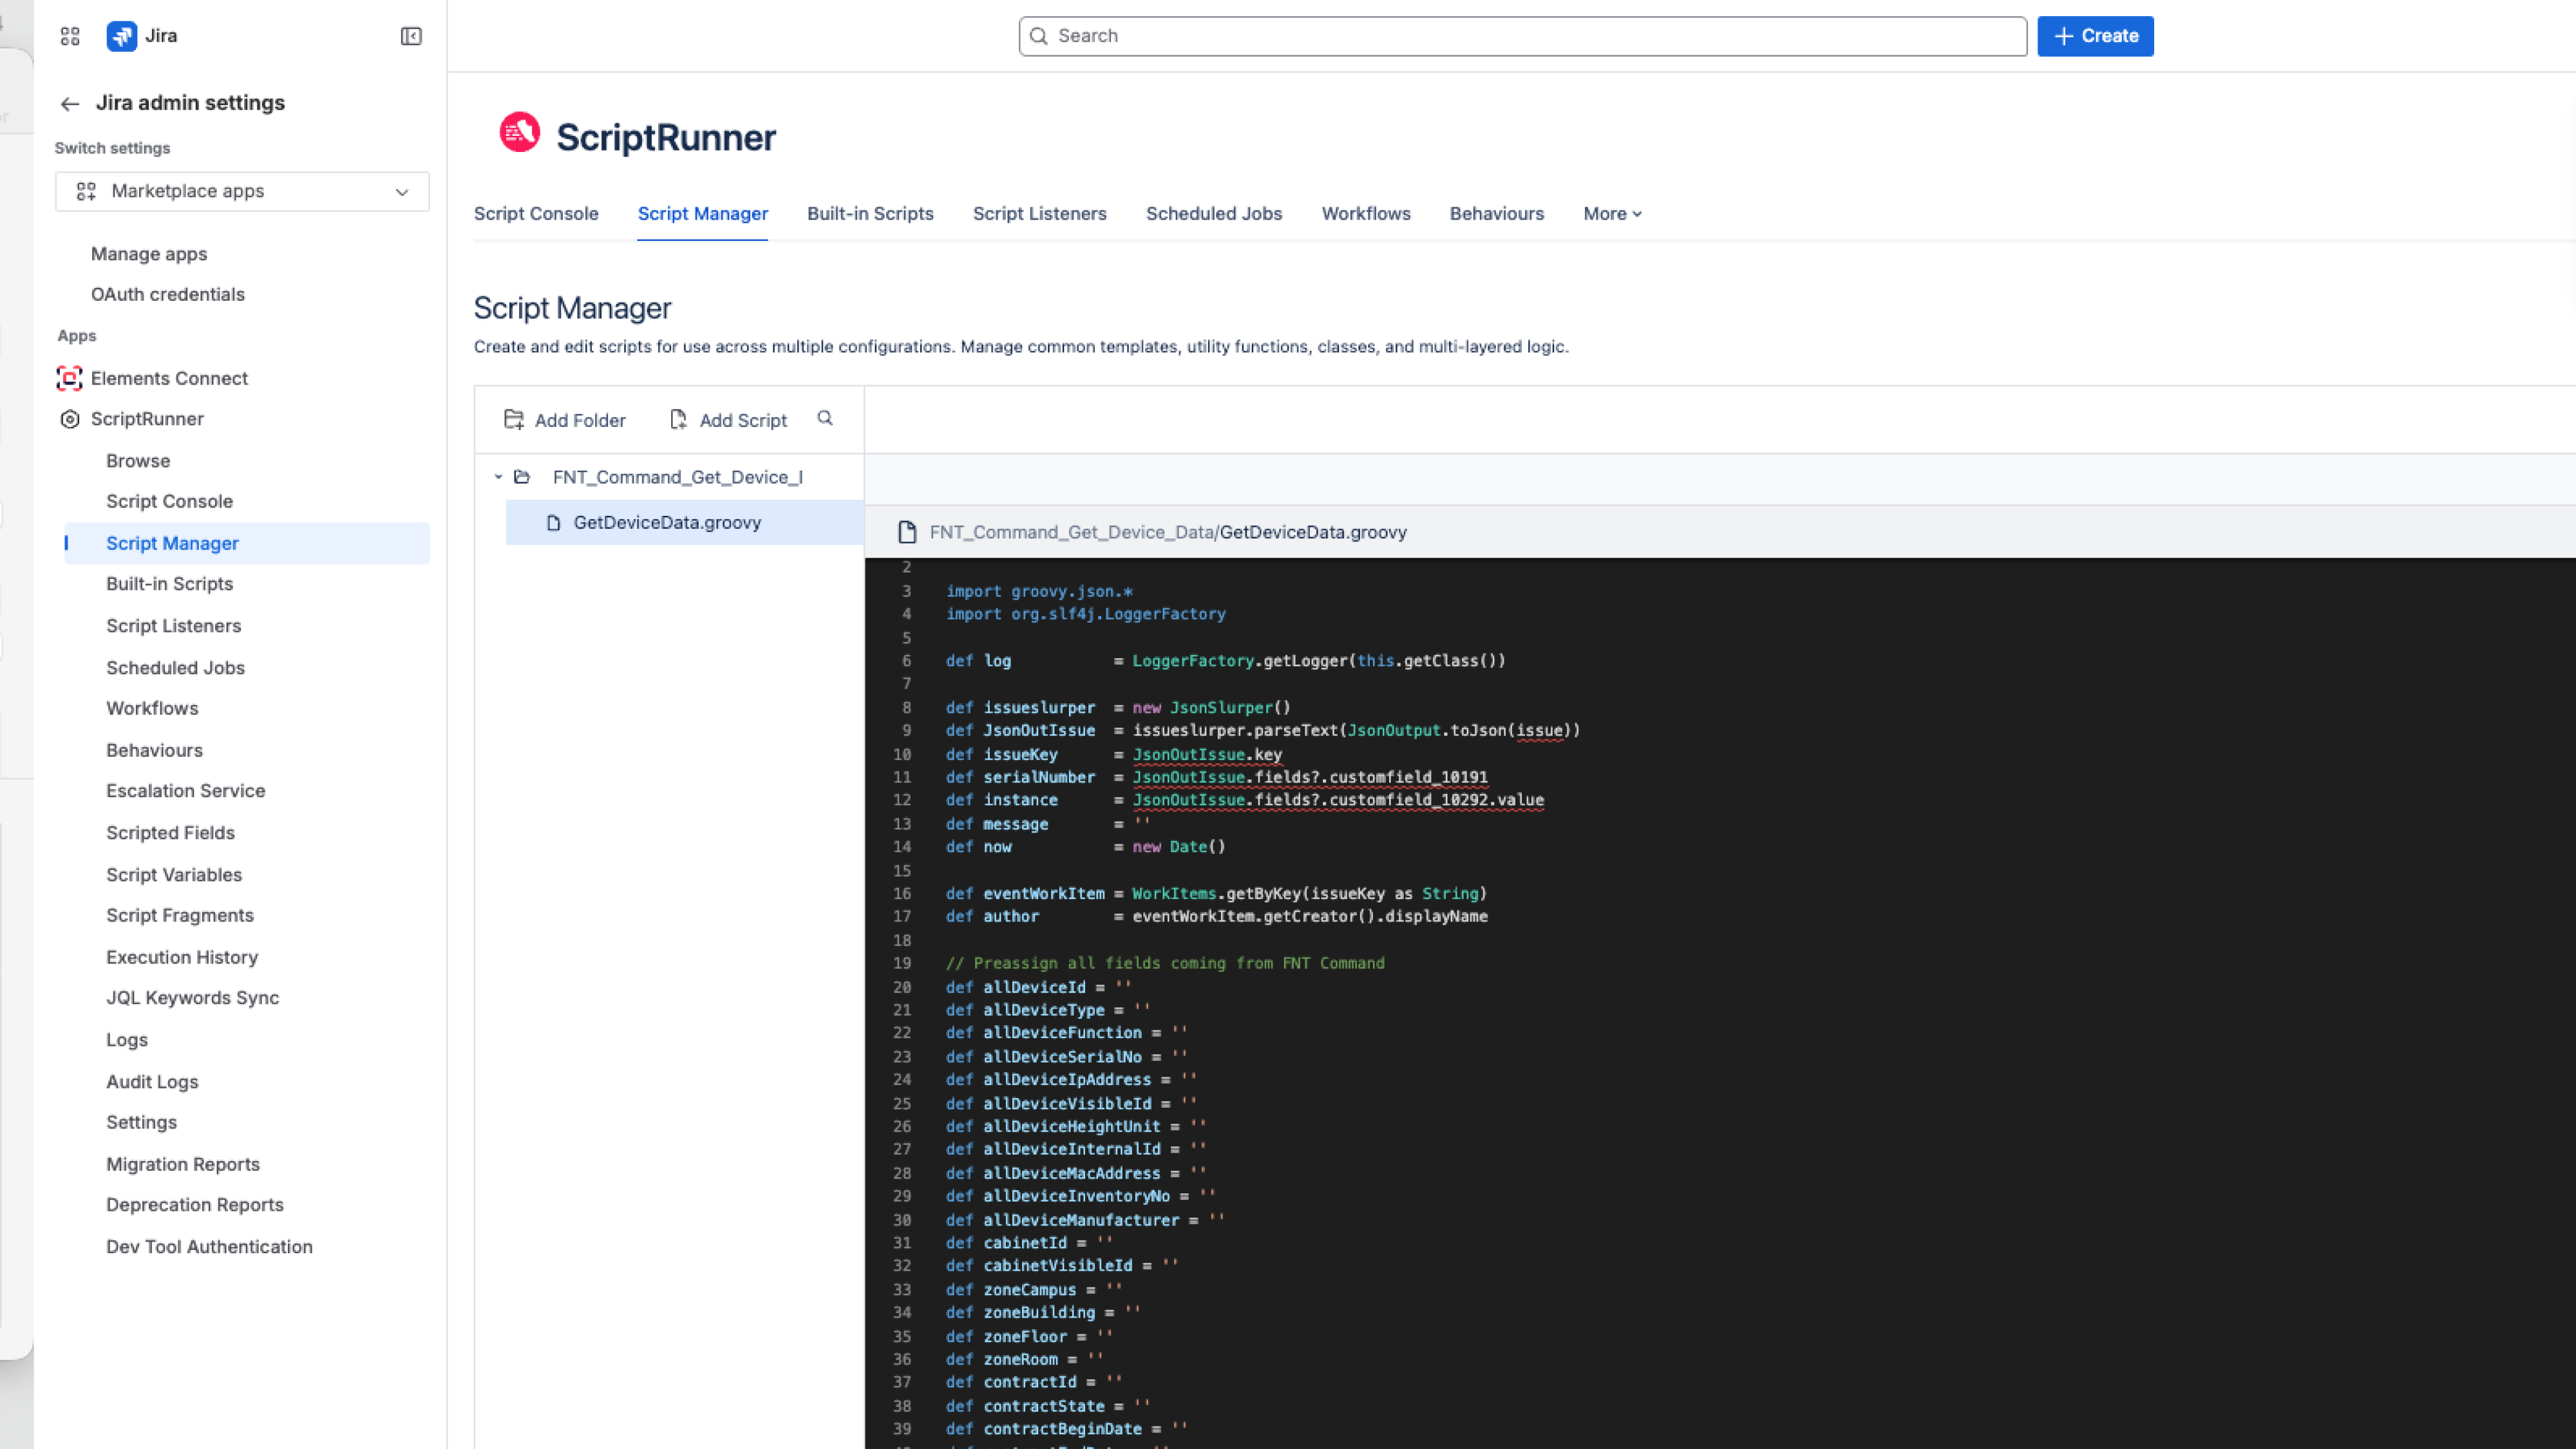2576x1449 pixels.
Task: Click the Jira logo icon
Action: point(122,36)
